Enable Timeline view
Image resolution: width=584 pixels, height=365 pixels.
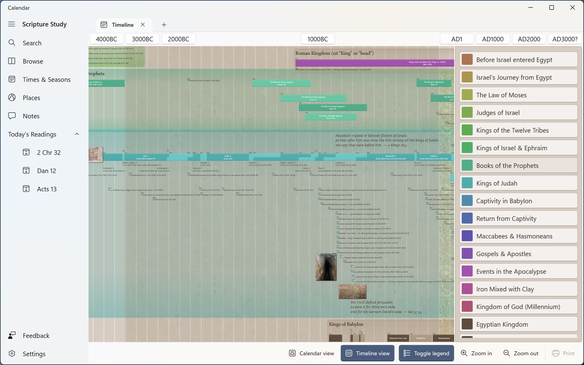[x=367, y=353]
